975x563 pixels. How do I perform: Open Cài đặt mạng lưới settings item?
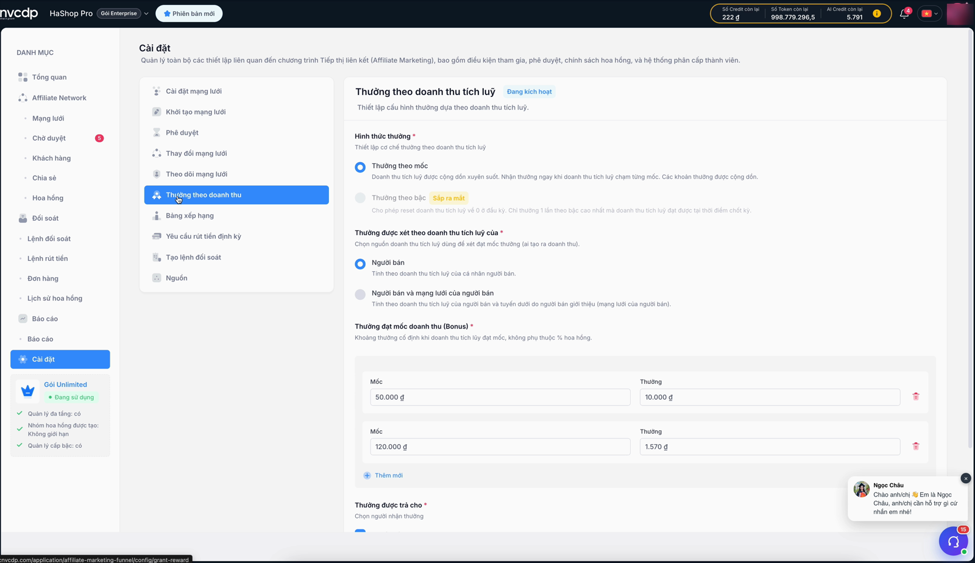coord(236,91)
